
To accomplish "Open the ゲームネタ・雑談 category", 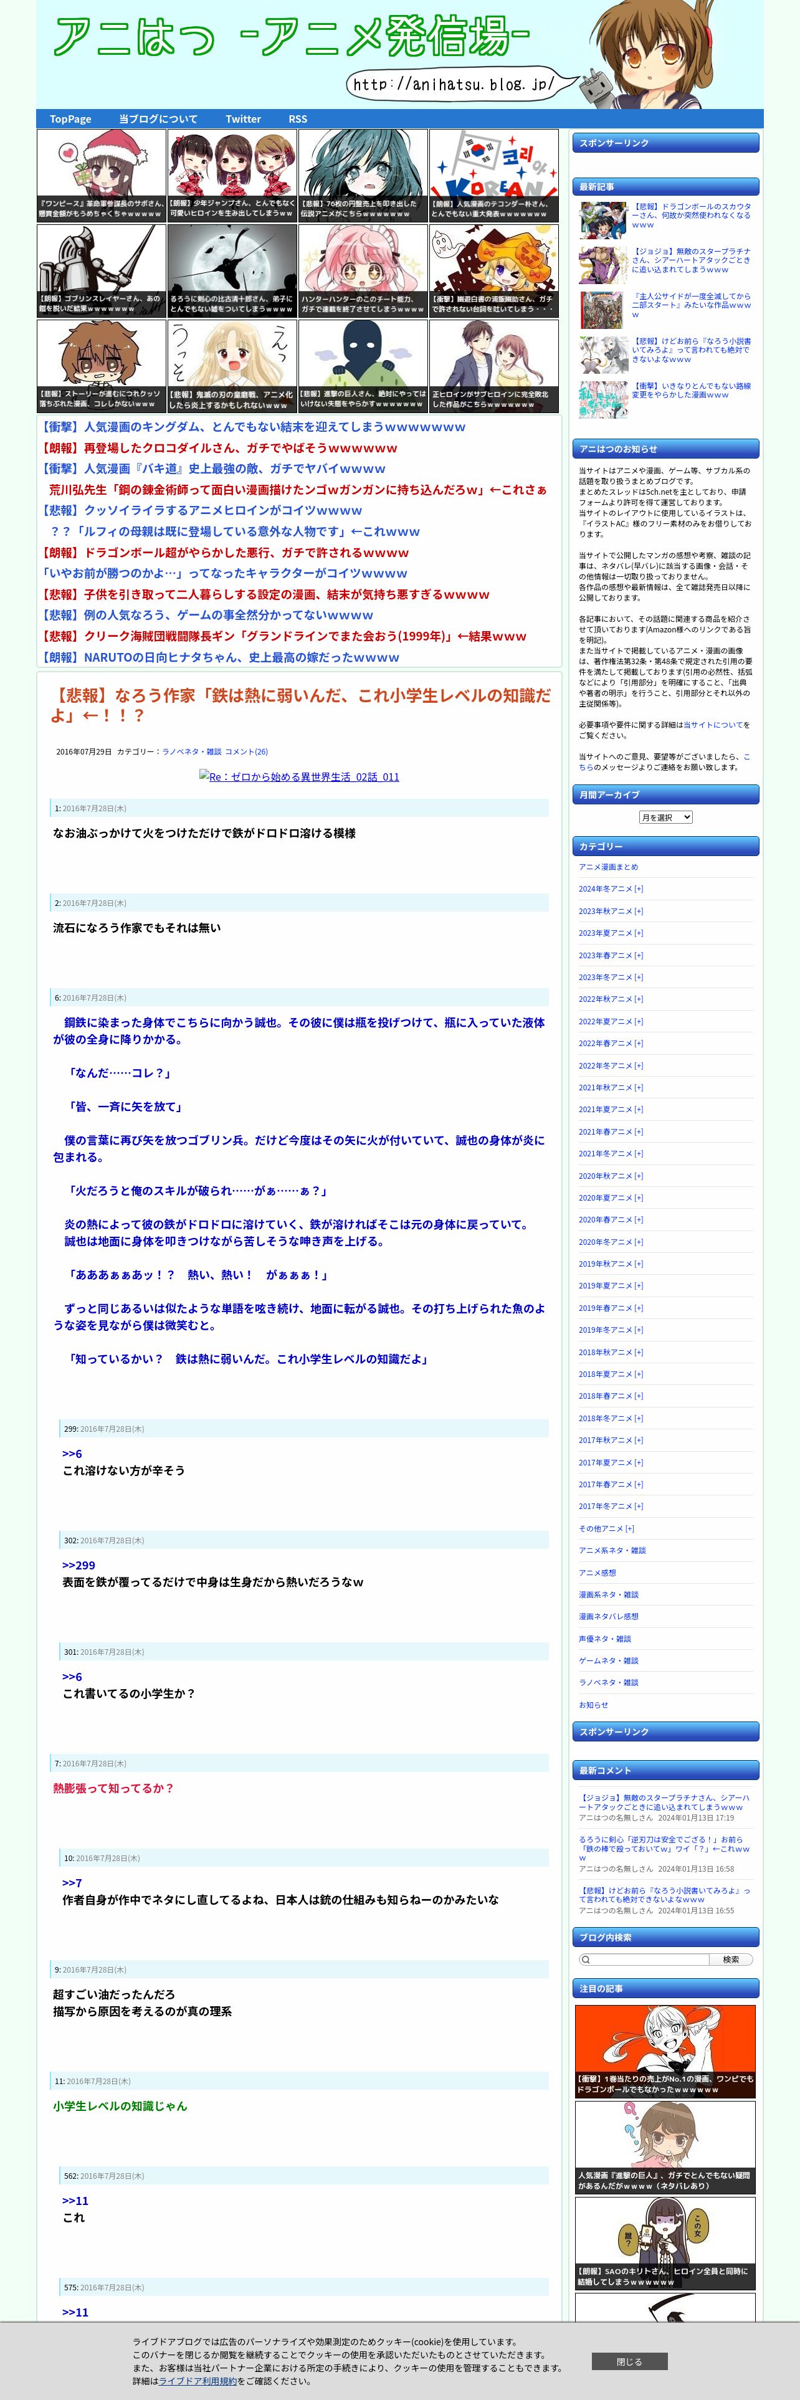I will (x=608, y=1660).
